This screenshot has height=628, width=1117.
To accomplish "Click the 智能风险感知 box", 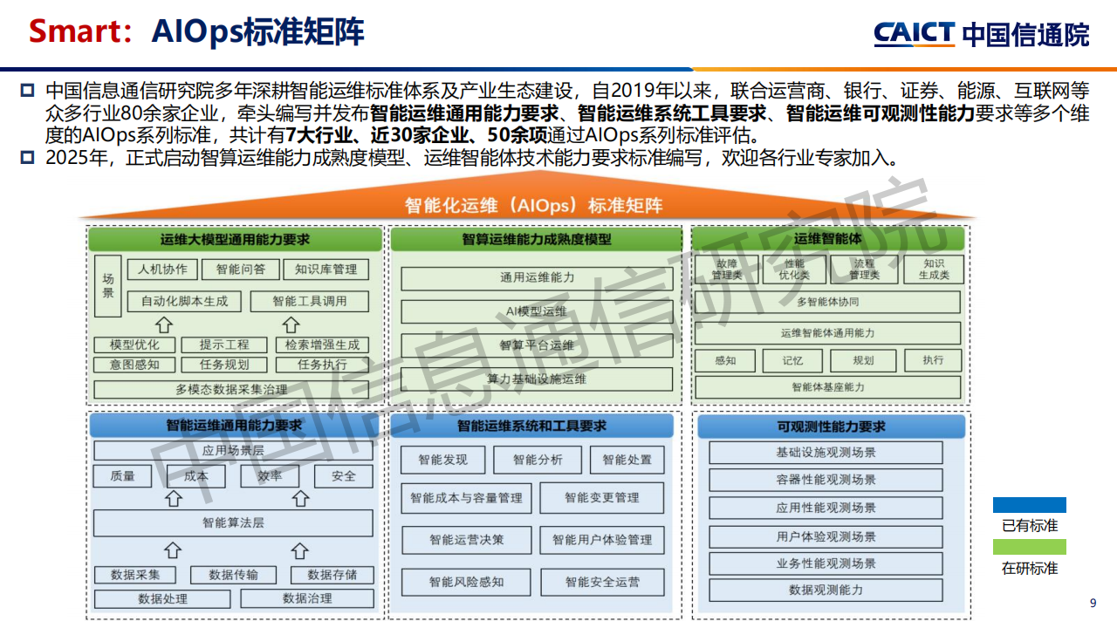I will (467, 582).
